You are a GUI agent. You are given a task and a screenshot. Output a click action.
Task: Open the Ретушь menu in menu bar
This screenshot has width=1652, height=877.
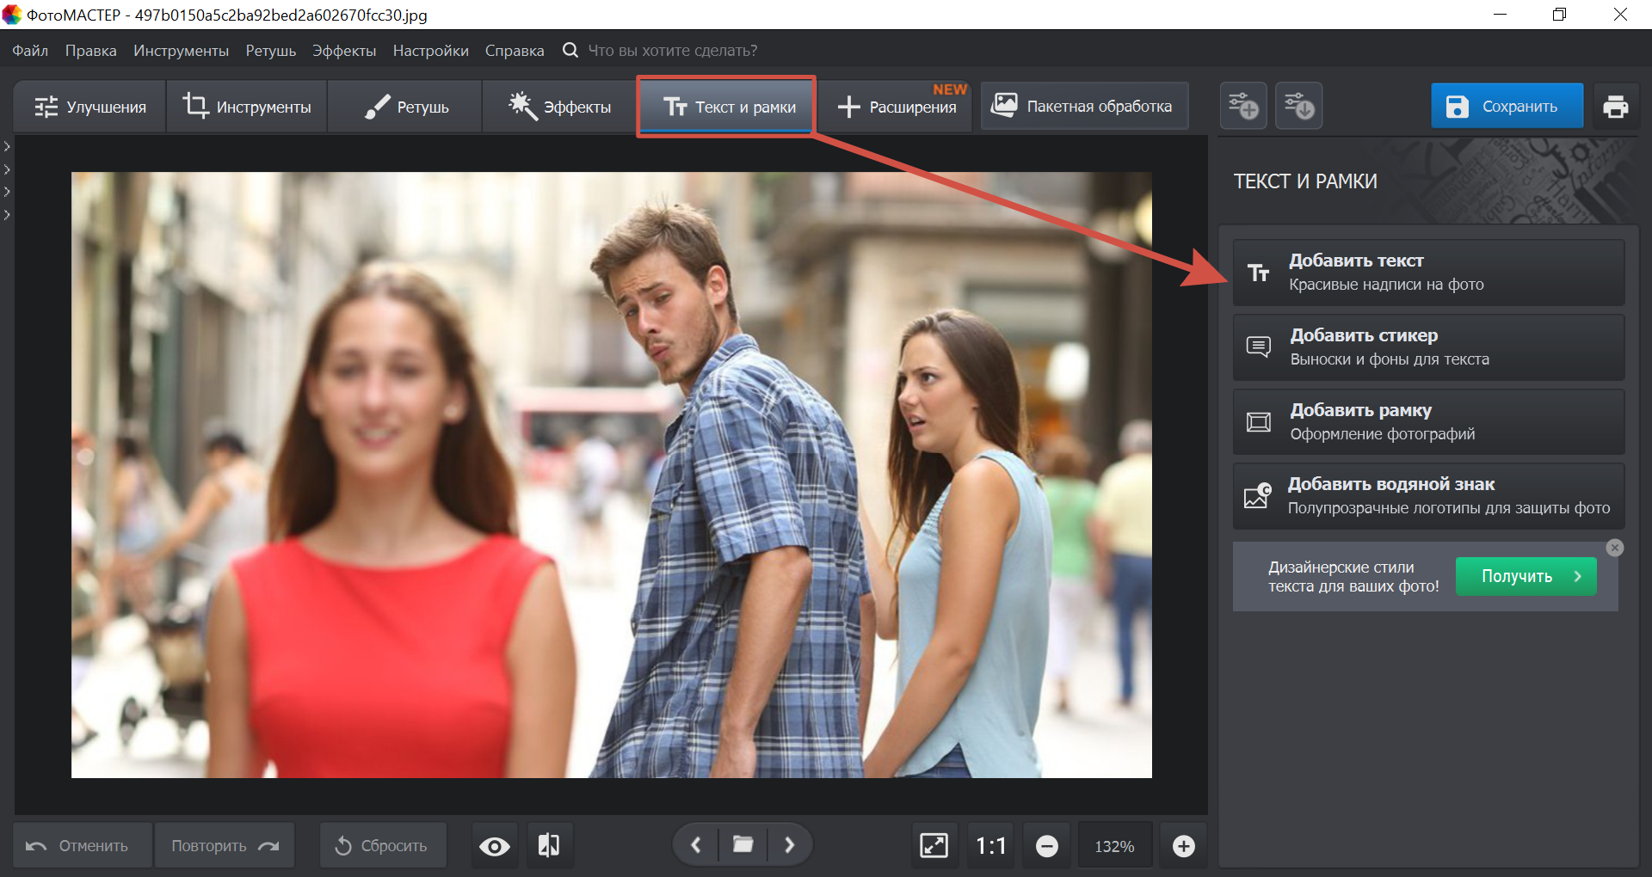tap(270, 51)
